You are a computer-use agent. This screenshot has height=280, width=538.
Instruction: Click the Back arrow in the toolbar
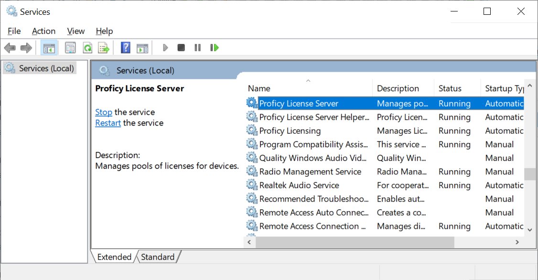[10, 48]
